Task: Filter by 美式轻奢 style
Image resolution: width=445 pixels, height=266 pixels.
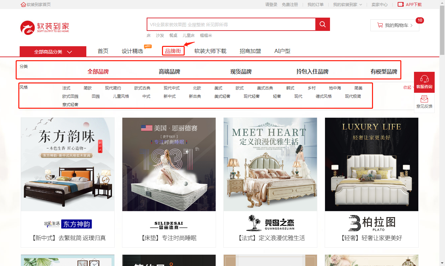Action: tap(222, 96)
